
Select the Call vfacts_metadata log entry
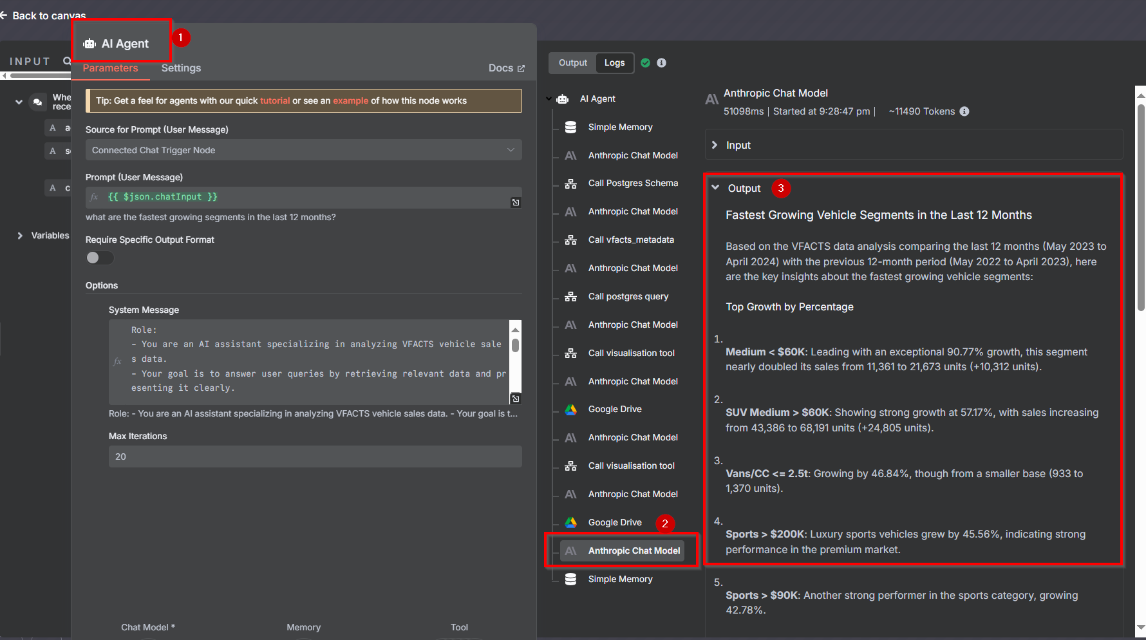click(631, 240)
